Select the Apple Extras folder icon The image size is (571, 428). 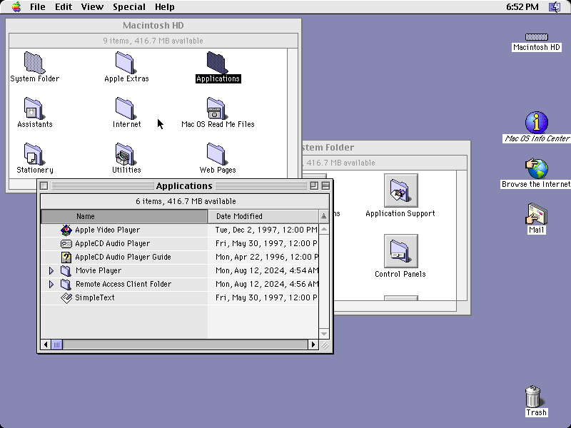(126, 63)
